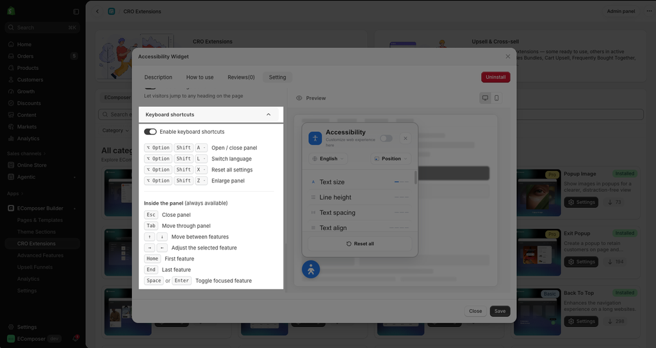Click the Preview eye icon

[299, 98]
